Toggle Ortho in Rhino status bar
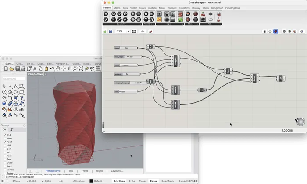 click(x=132, y=181)
